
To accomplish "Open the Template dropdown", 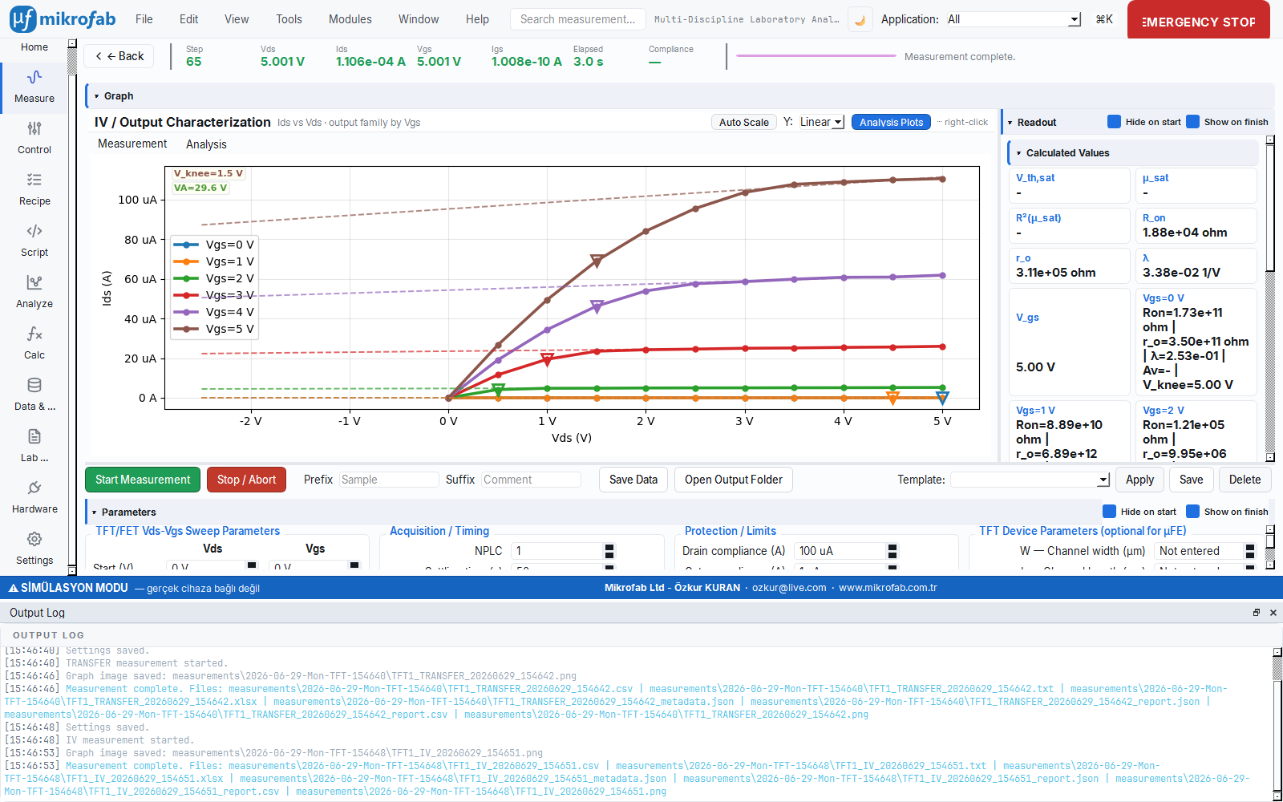I will point(1030,480).
